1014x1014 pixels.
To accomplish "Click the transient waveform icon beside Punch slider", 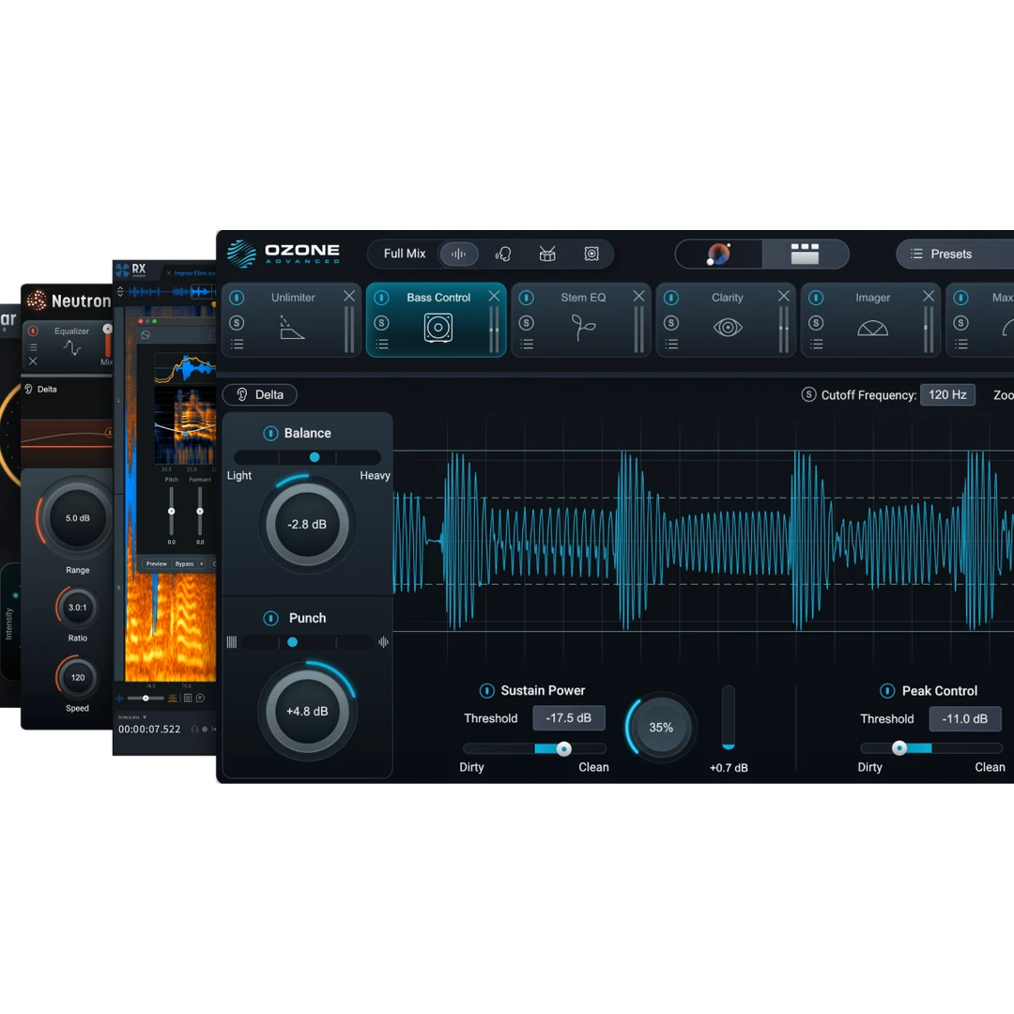I will (x=383, y=642).
